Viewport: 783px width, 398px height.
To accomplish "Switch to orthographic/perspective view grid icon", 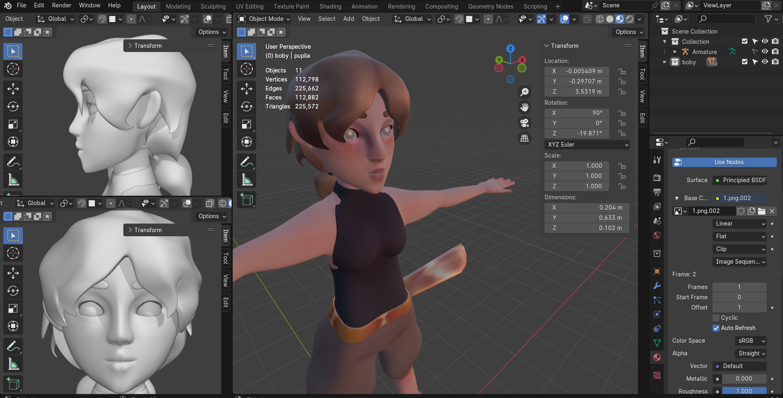I will (x=524, y=138).
